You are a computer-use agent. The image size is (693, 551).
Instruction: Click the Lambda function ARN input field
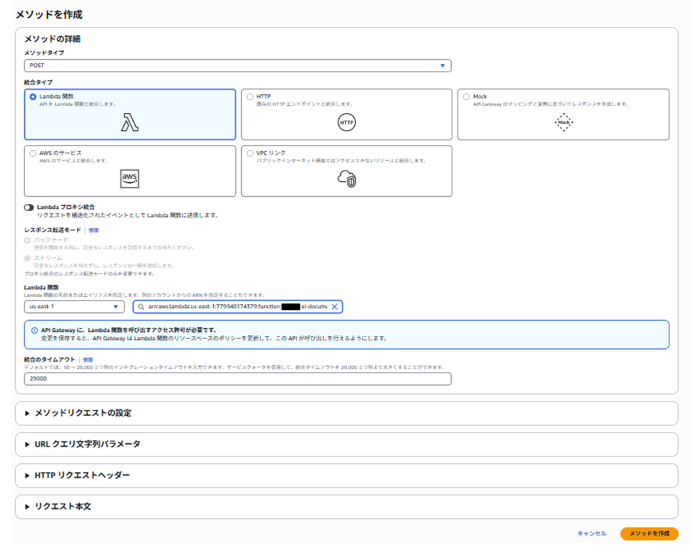point(238,306)
